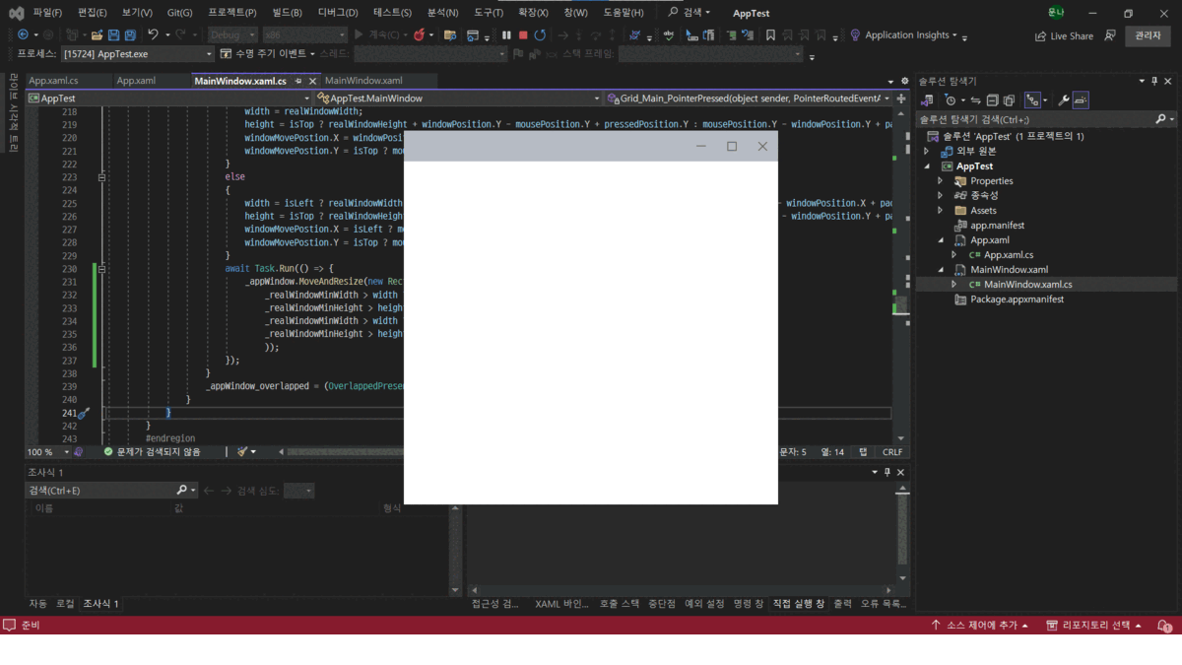Click the split editor plus icon
Image resolution: width=1182 pixels, height=665 pixels.
point(901,99)
